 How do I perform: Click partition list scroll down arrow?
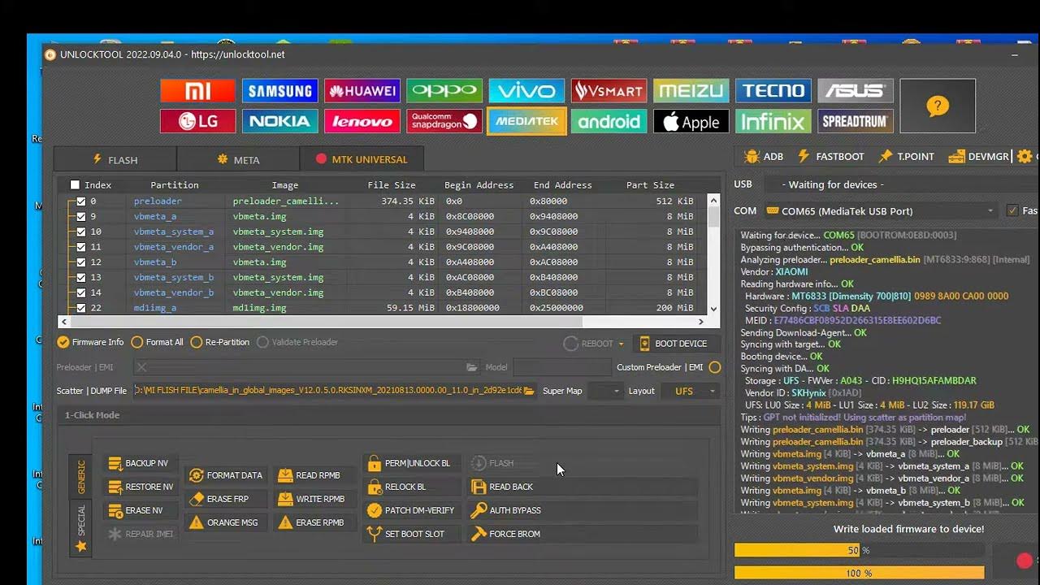point(713,309)
